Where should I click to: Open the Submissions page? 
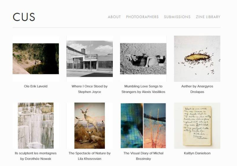(177, 17)
